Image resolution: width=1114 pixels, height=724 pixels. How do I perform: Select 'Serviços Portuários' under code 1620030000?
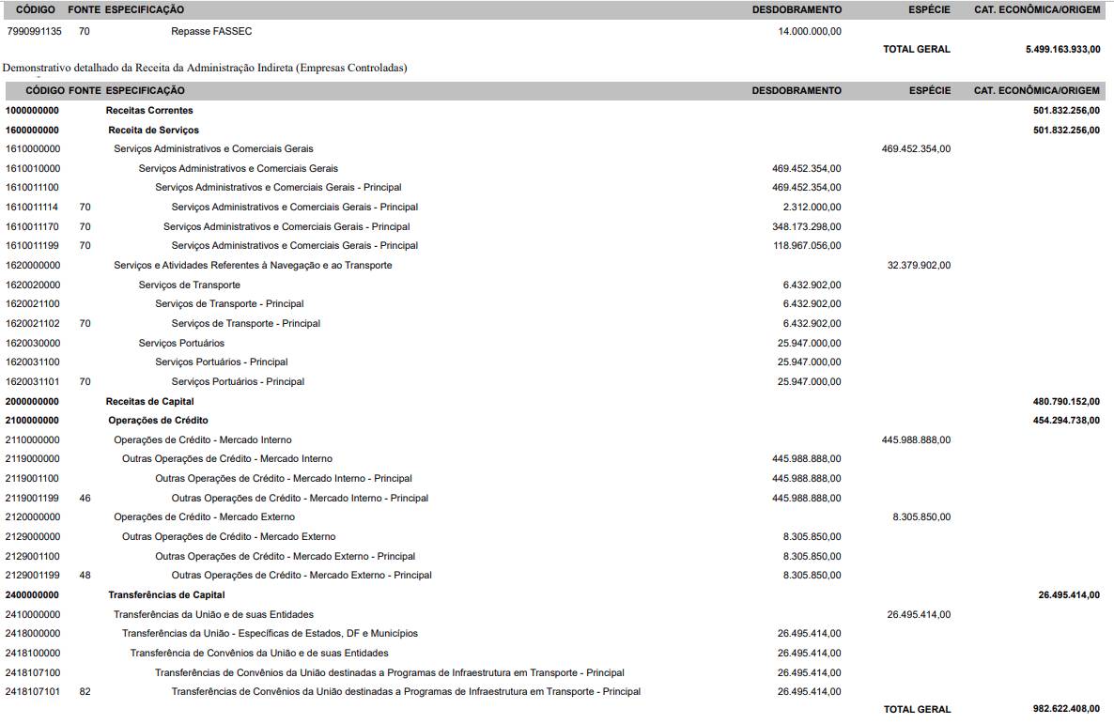point(181,343)
